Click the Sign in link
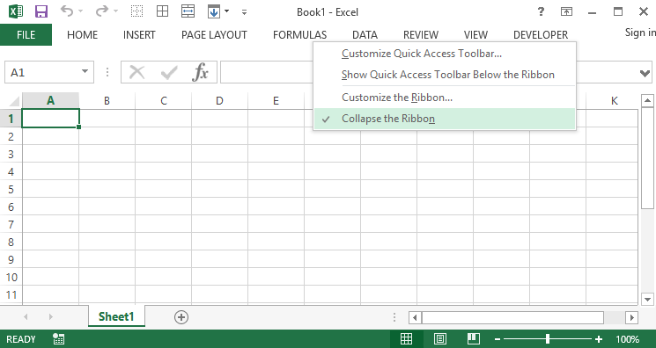656x348 pixels. click(x=640, y=33)
